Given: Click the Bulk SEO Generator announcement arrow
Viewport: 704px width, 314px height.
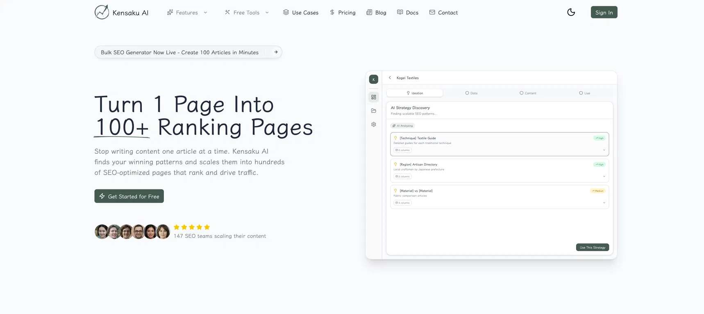Looking at the screenshot, I should (276, 52).
